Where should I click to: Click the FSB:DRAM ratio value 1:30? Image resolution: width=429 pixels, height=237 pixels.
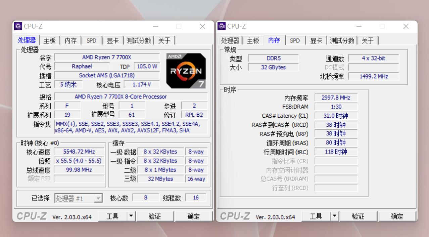(336, 107)
